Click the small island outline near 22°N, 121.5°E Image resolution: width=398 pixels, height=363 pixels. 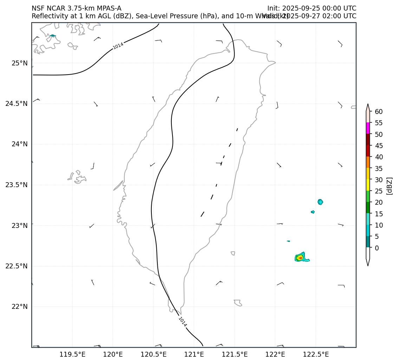click(x=238, y=302)
